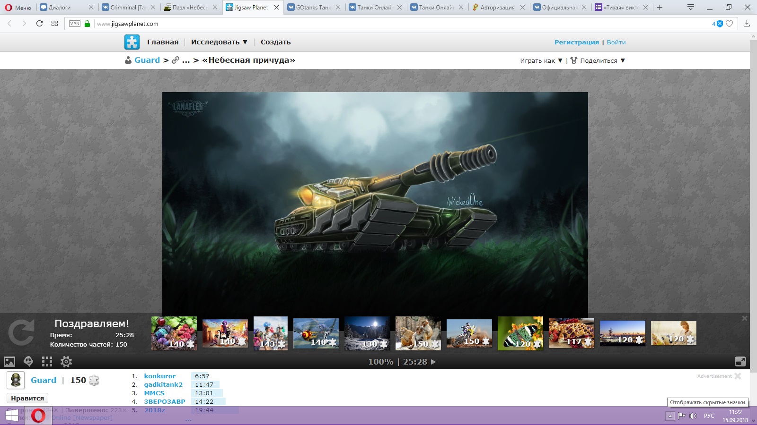This screenshot has height=425, width=757.
Task: Click the green security padlock icon
Action: click(87, 24)
